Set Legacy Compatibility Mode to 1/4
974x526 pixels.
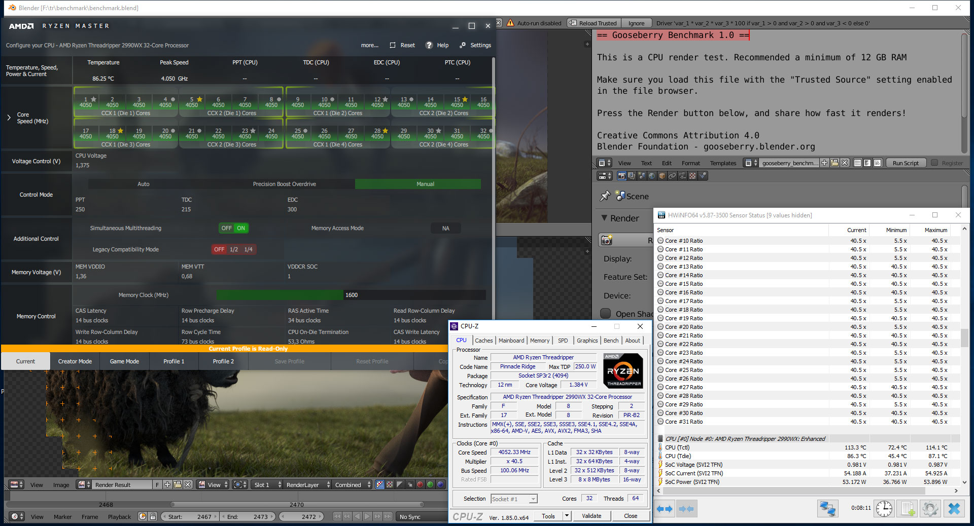(x=248, y=249)
